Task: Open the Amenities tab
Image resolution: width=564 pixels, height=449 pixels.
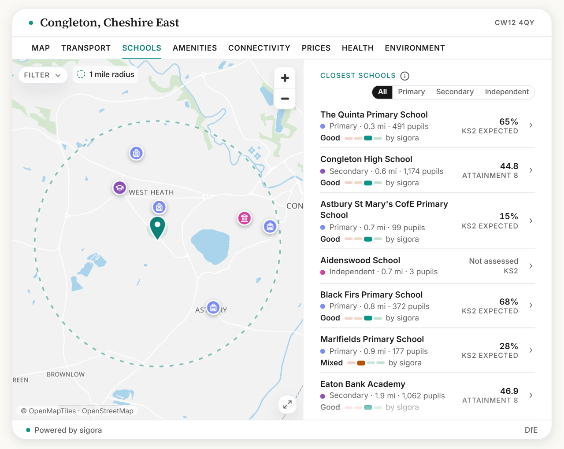Action: coord(195,48)
